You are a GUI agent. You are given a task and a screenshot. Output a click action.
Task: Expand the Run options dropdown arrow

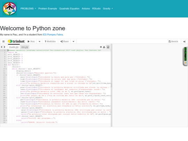pos(39,41)
